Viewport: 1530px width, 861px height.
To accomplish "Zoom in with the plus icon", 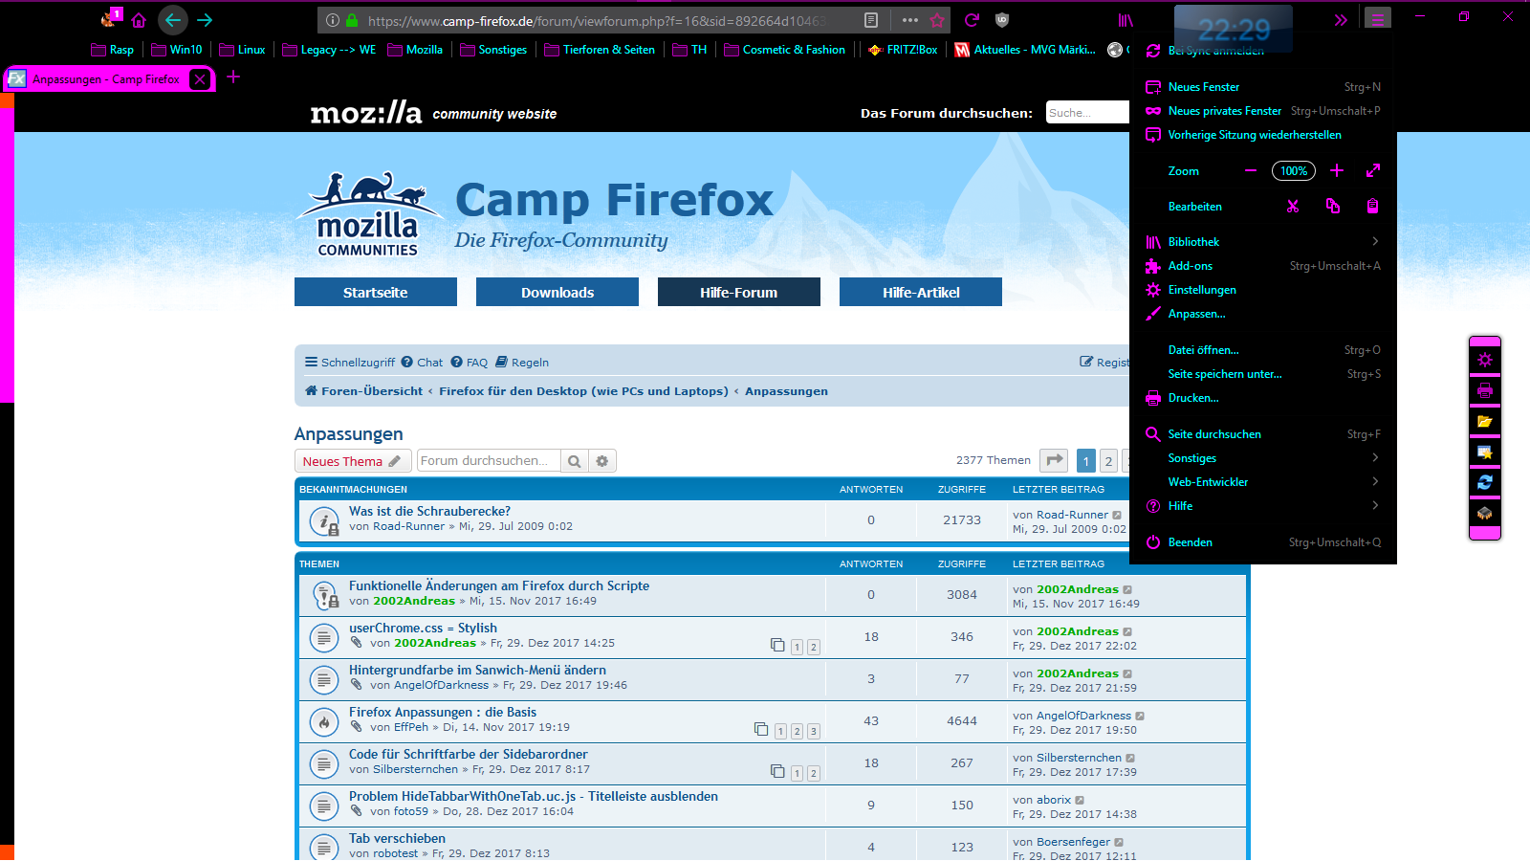I will click(x=1337, y=171).
